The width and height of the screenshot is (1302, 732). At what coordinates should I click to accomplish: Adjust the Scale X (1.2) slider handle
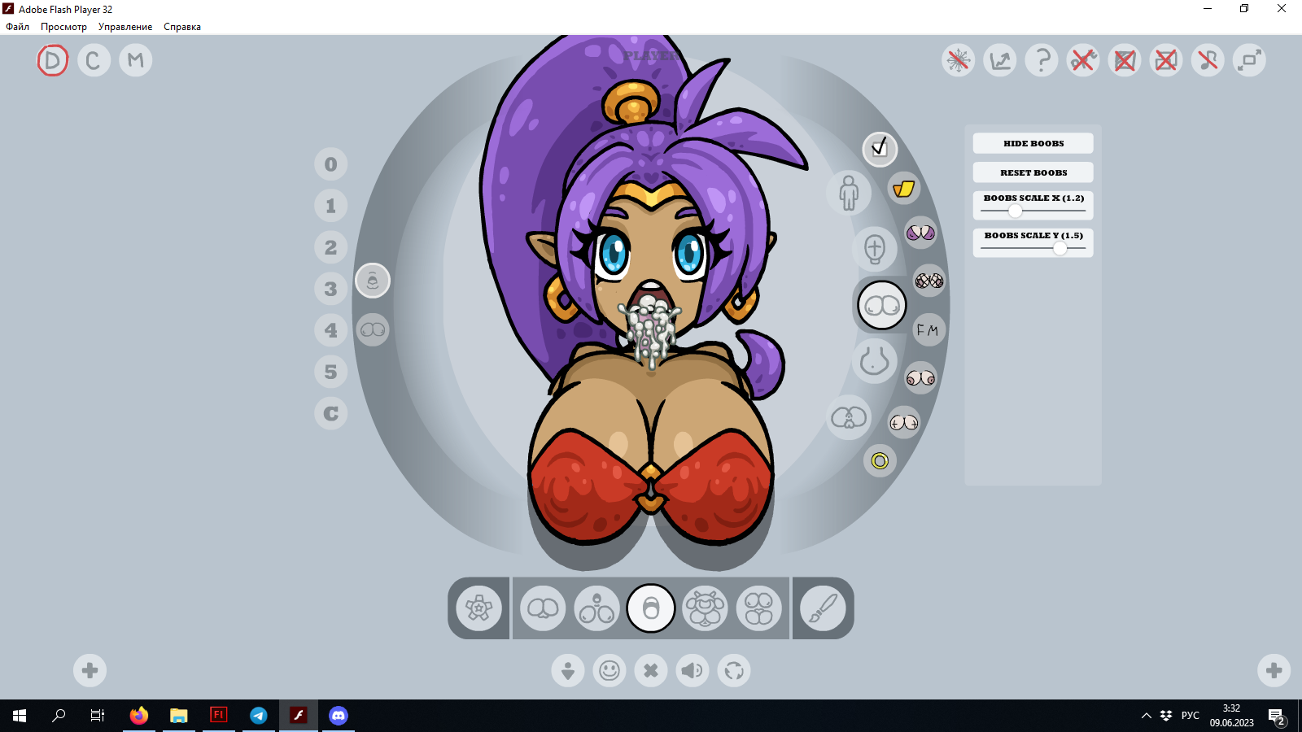tap(1015, 211)
